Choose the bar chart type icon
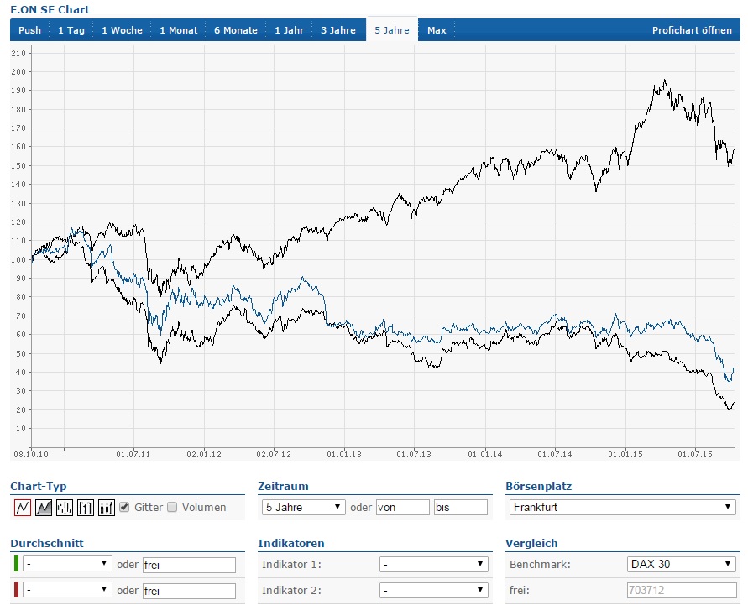This screenshot has width=748, height=605. [x=65, y=508]
